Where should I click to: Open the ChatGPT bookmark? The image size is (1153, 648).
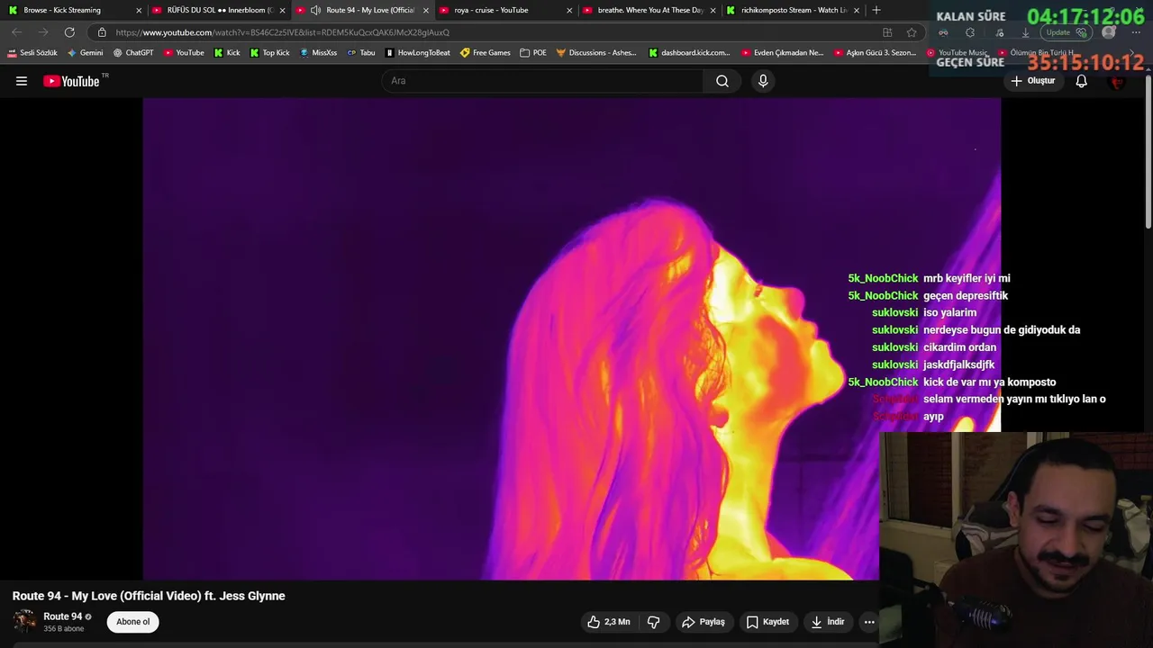tap(133, 53)
